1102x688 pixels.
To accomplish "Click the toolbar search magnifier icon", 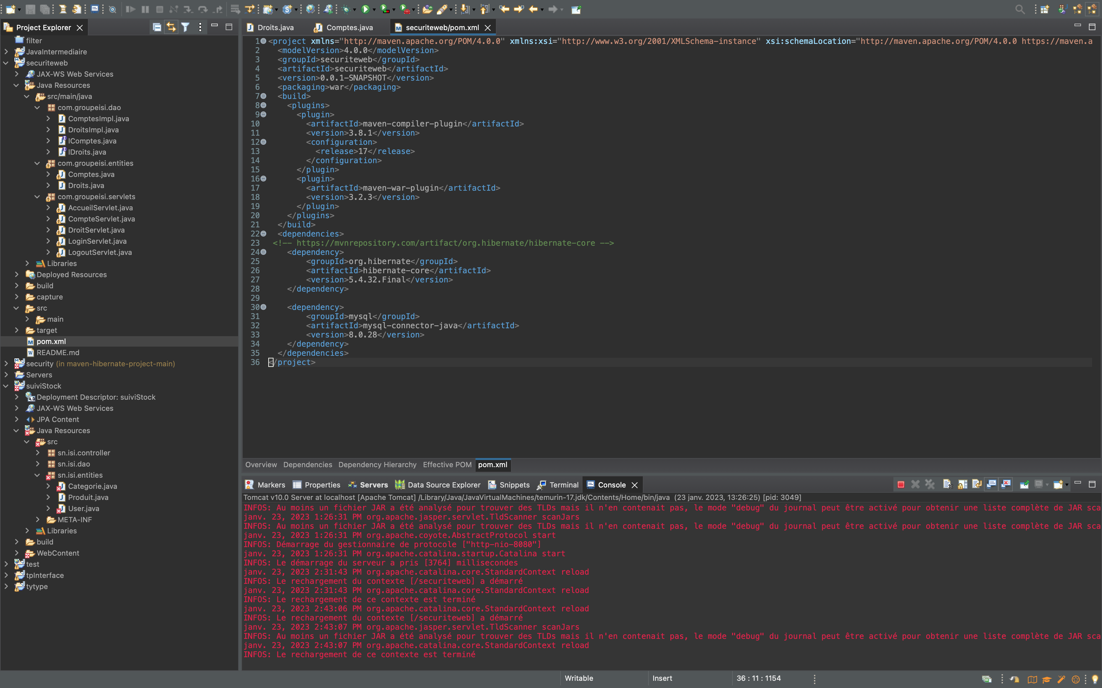I will click(x=1020, y=9).
